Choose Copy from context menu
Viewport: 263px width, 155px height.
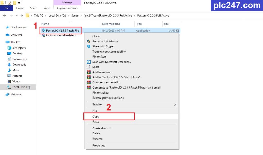(x=131, y=117)
